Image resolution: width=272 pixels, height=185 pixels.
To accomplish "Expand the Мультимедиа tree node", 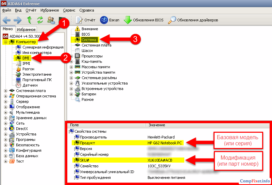I will point(5,112).
